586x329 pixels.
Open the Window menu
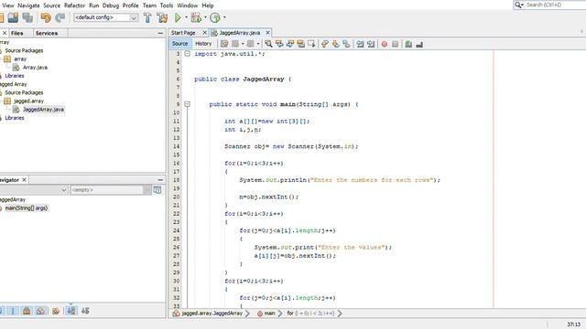(x=187, y=5)
